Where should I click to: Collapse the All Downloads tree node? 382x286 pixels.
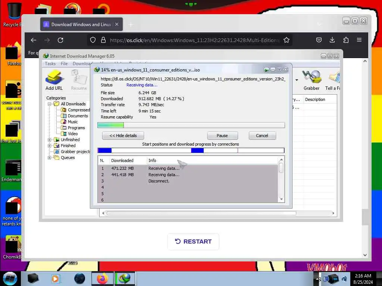click(50, 104)
